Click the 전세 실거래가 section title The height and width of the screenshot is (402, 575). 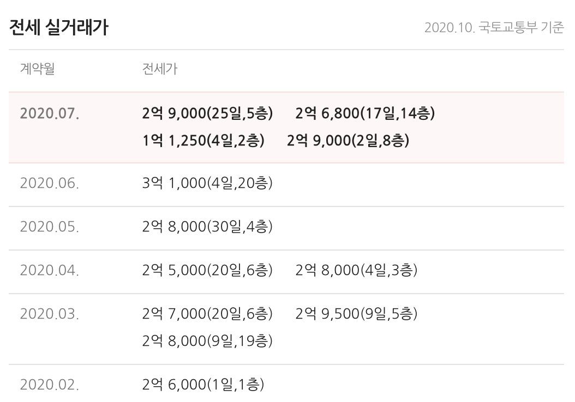click(x=59, y=28)
